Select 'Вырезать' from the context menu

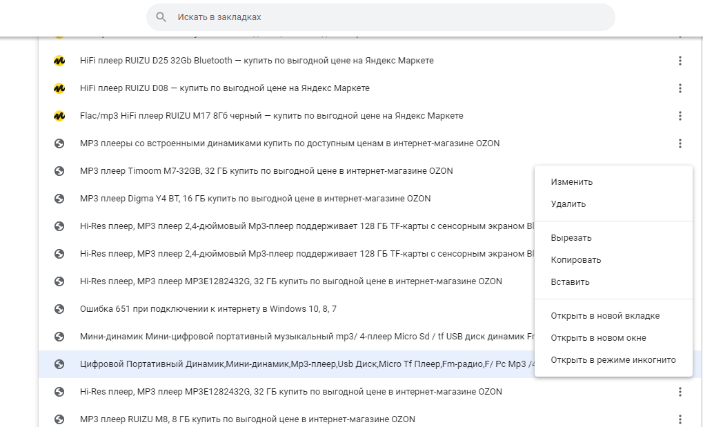571,238
